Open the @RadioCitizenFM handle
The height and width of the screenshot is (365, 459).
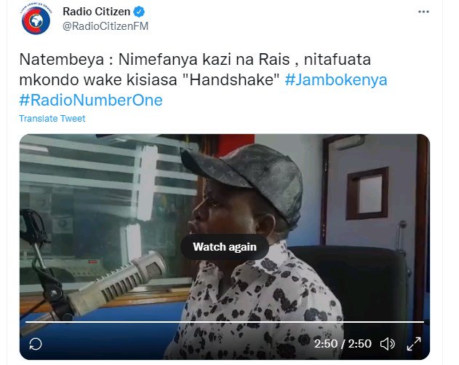click(x=105, y=26)
